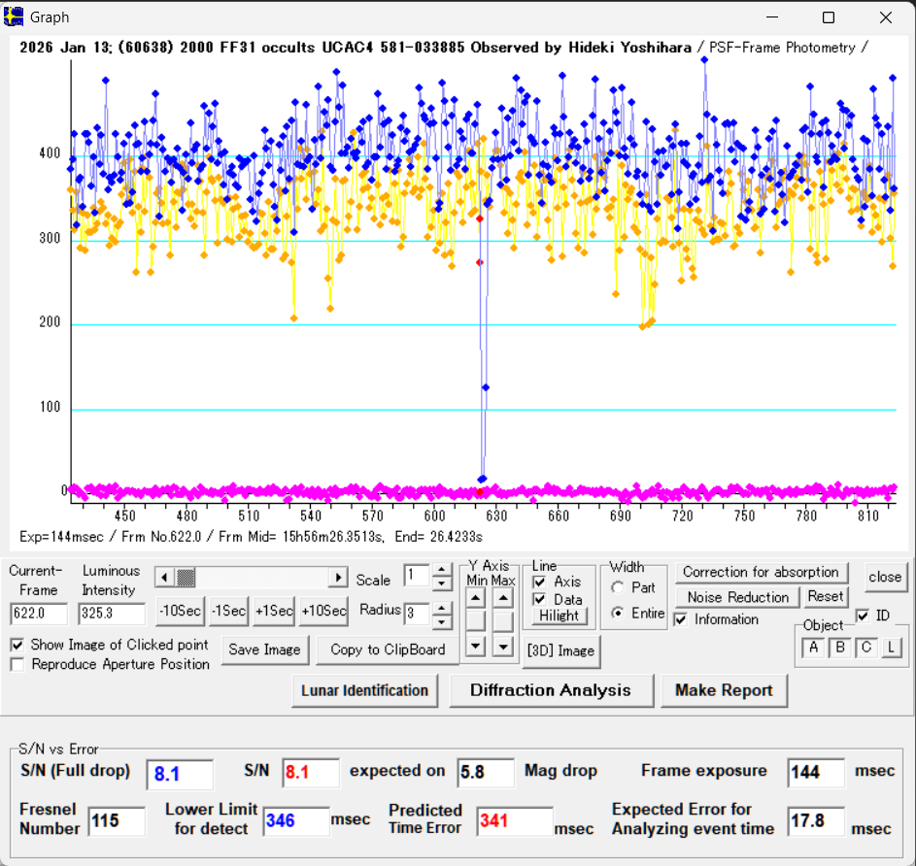Screen dimensions: 916x866
Task: Open the [3D] Image view
Action: coord(560,650)
